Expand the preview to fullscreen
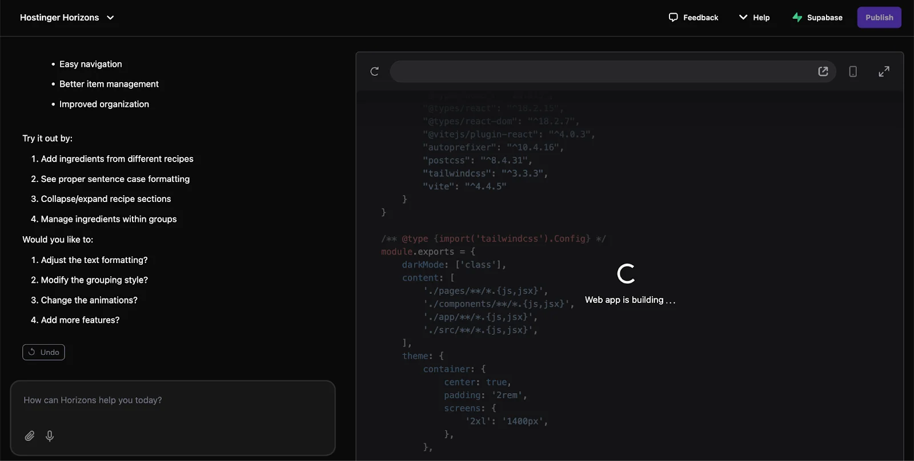The height and width of the screenshot is (461, 914). point(884,71)
